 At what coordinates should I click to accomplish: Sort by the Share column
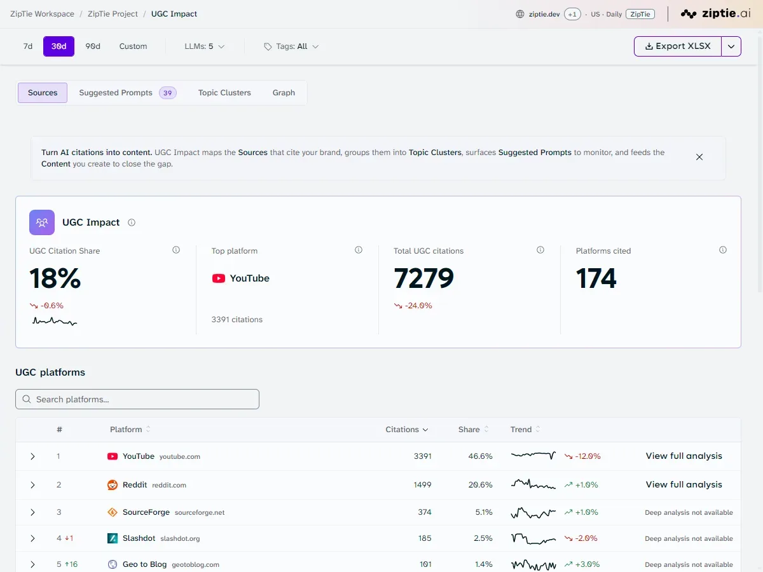pyautogui.click(x=474, y=430)
